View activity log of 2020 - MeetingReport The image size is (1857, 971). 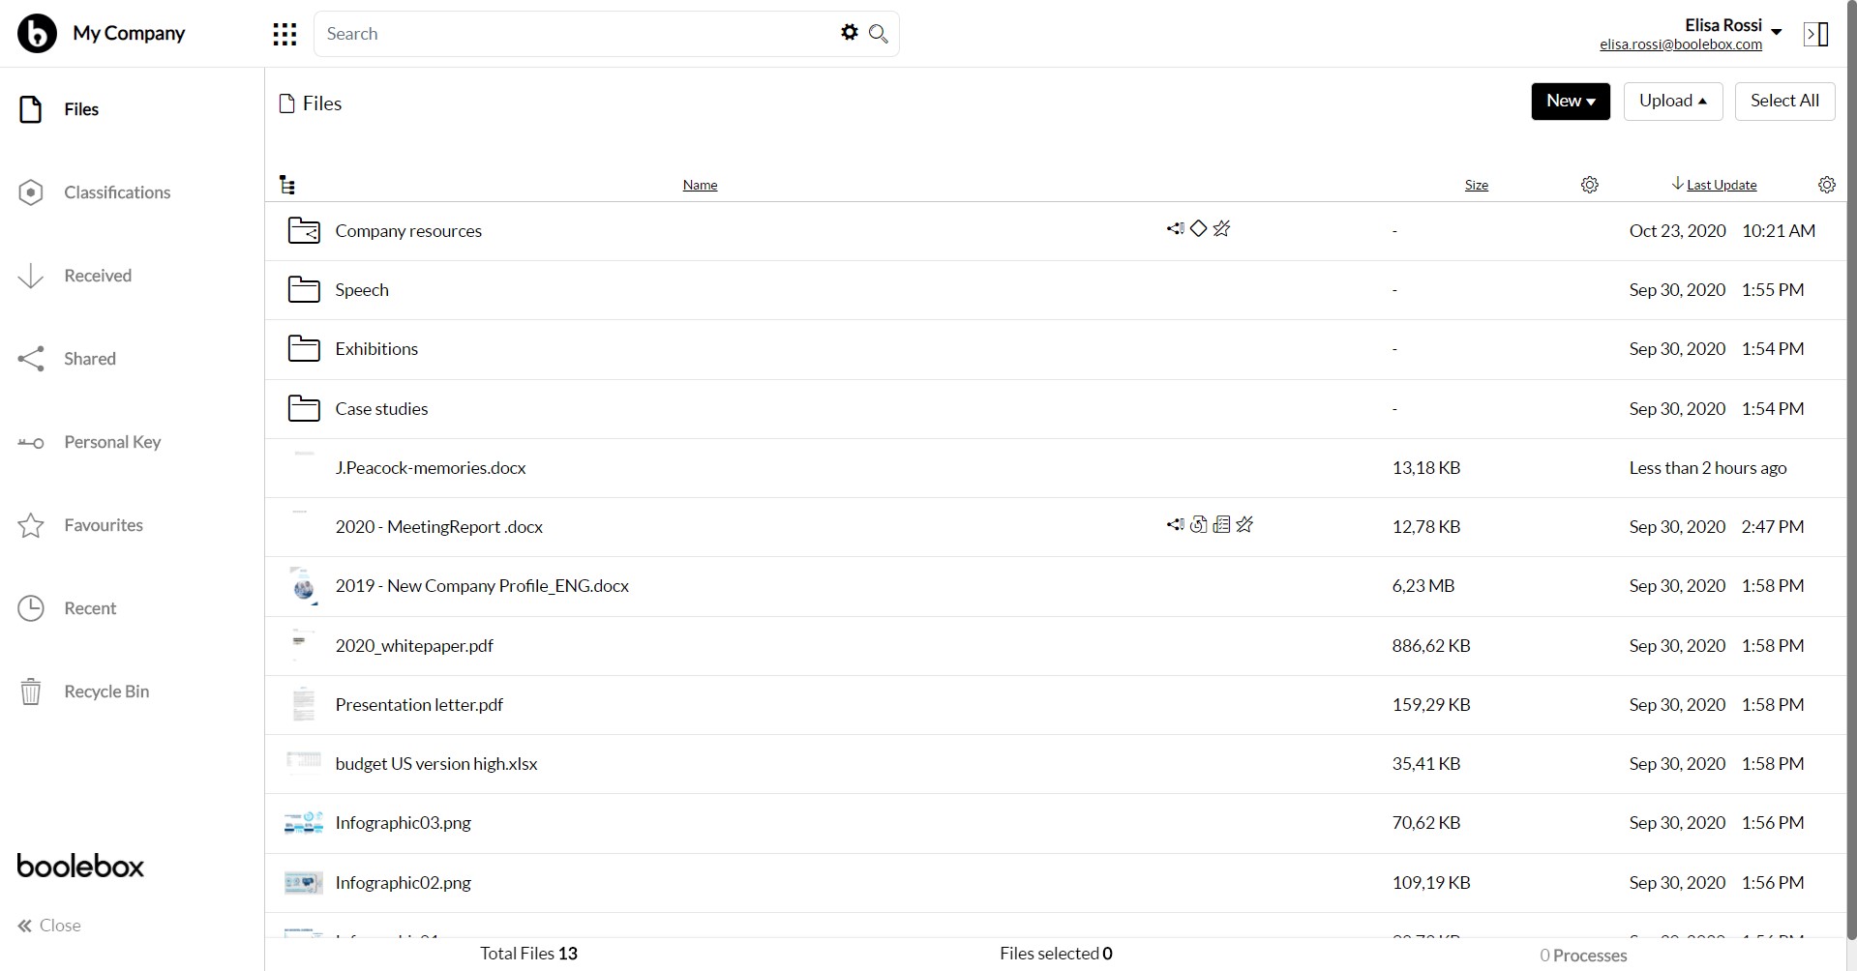click(1221, 524)
